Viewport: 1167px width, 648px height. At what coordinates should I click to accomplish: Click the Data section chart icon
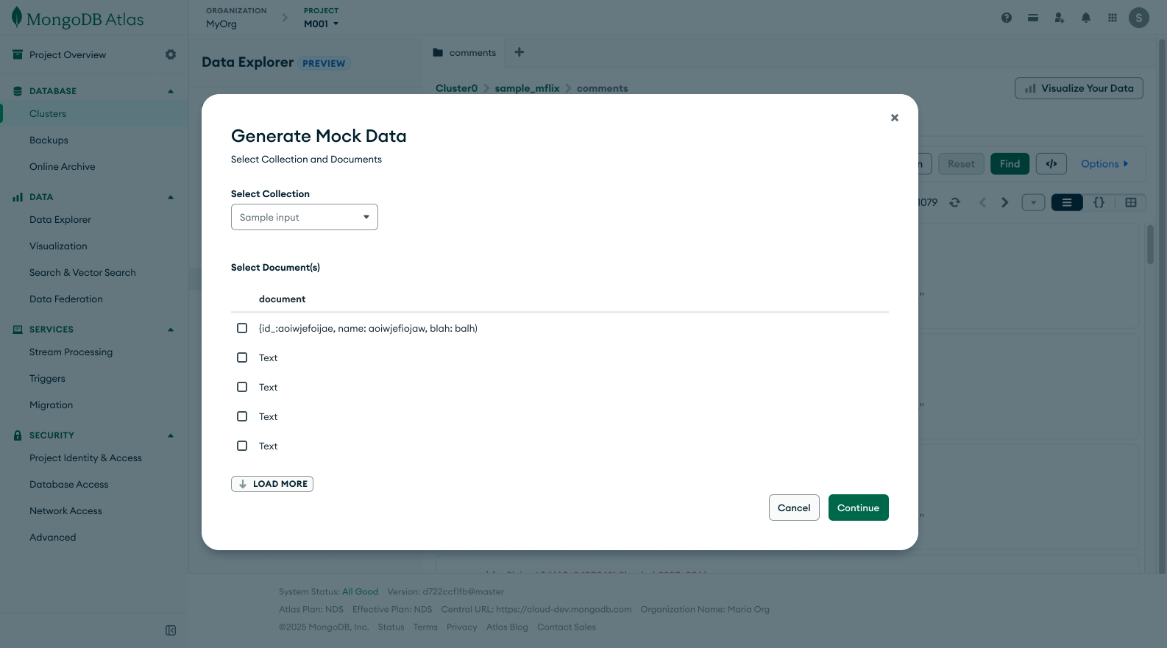point(18,197)
